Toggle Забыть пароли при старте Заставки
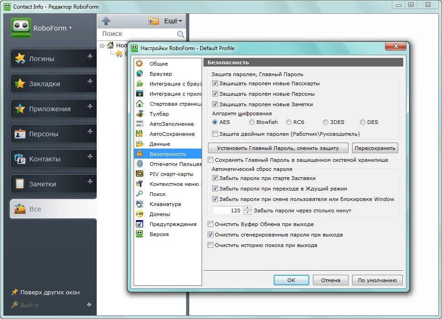 coord(215,178)
